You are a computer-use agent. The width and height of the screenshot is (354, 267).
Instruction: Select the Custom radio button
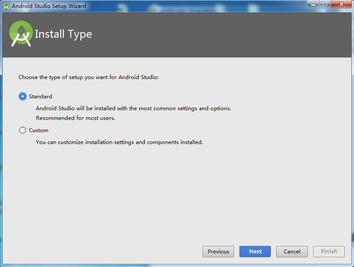22,130
